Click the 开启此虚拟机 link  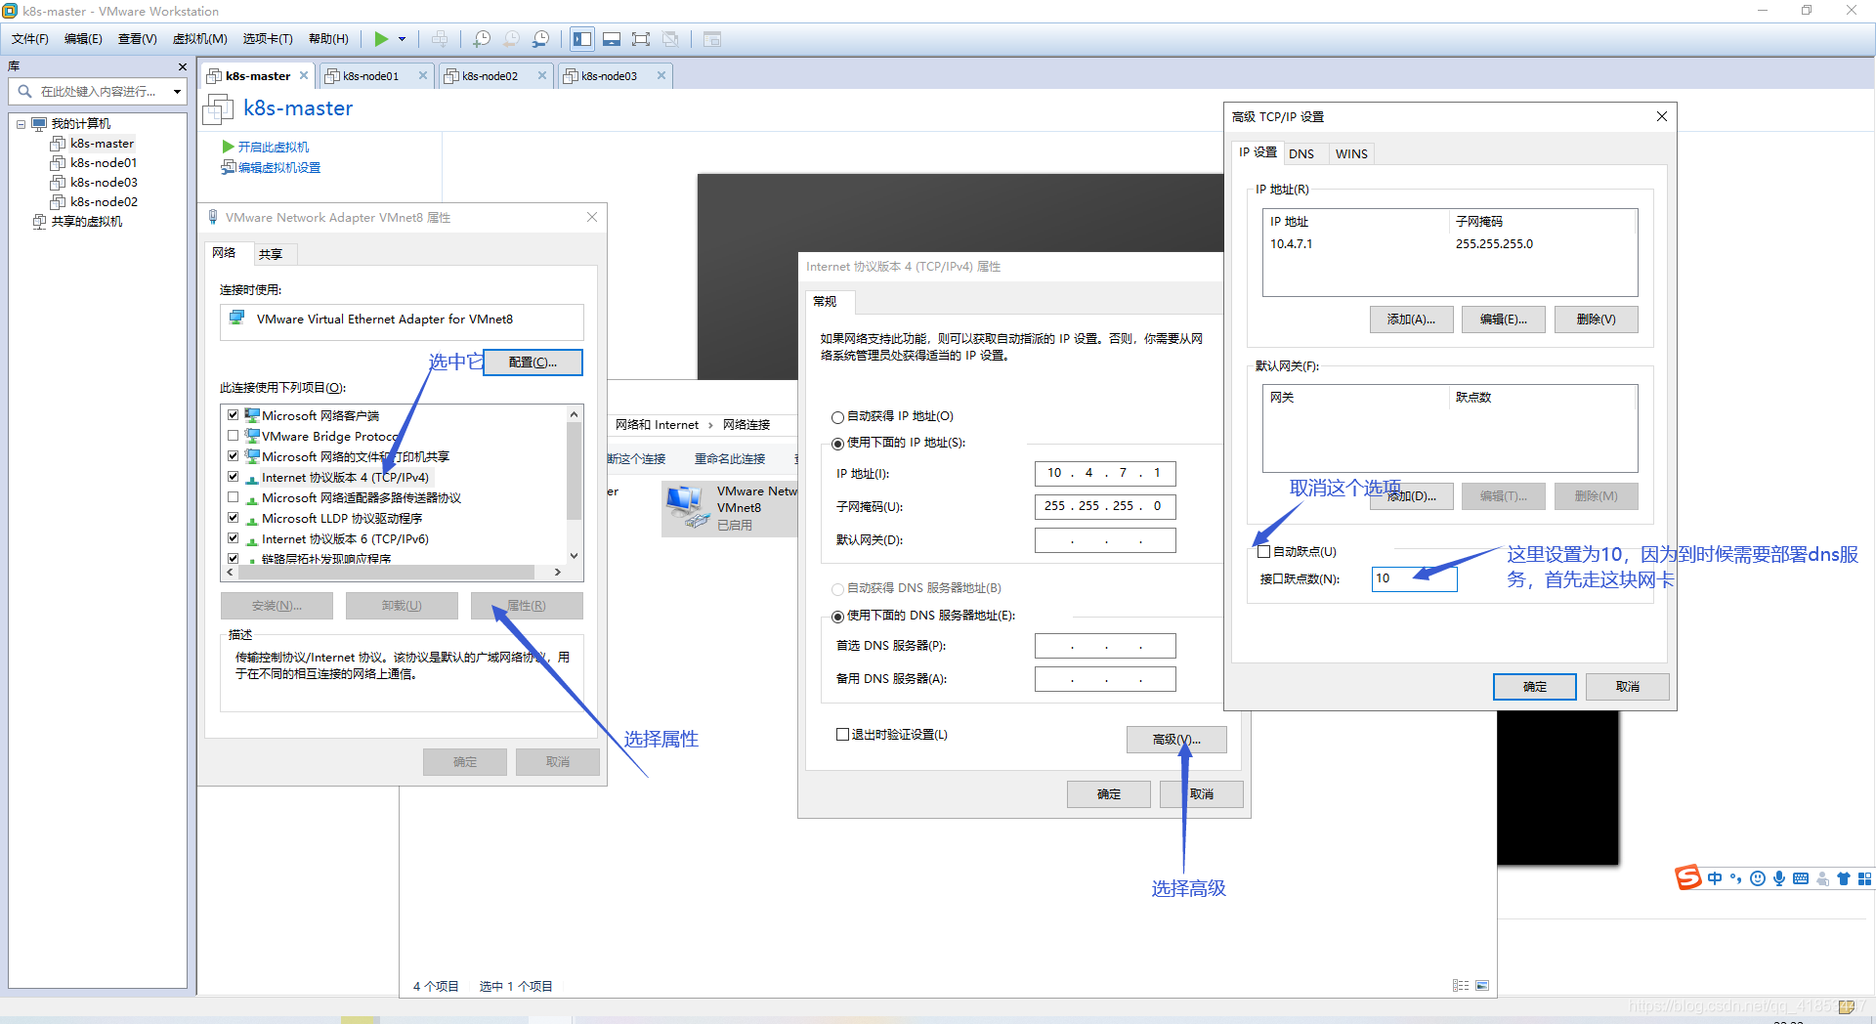[x=274, y=147]
